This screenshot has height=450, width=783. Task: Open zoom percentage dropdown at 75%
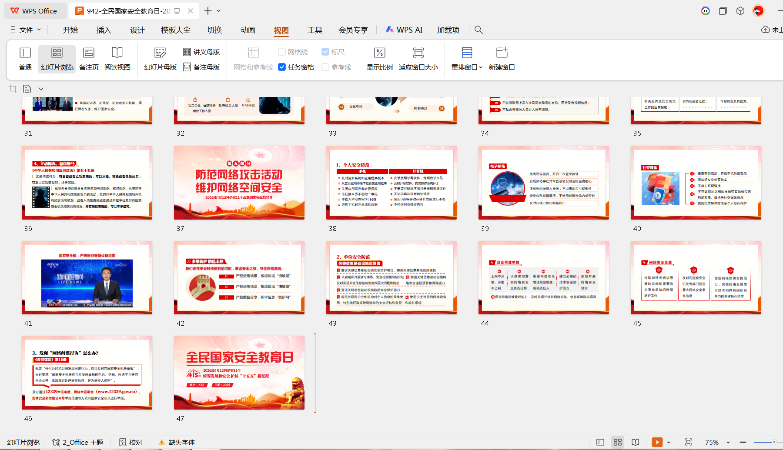728,442
